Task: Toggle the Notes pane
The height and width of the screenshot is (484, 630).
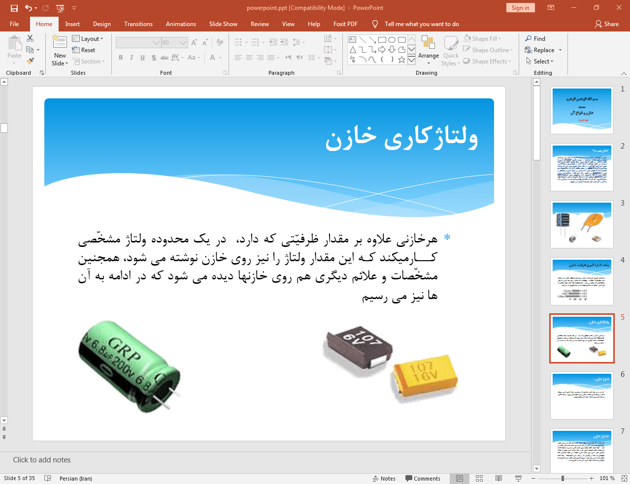Action: (x=384, y=478)
